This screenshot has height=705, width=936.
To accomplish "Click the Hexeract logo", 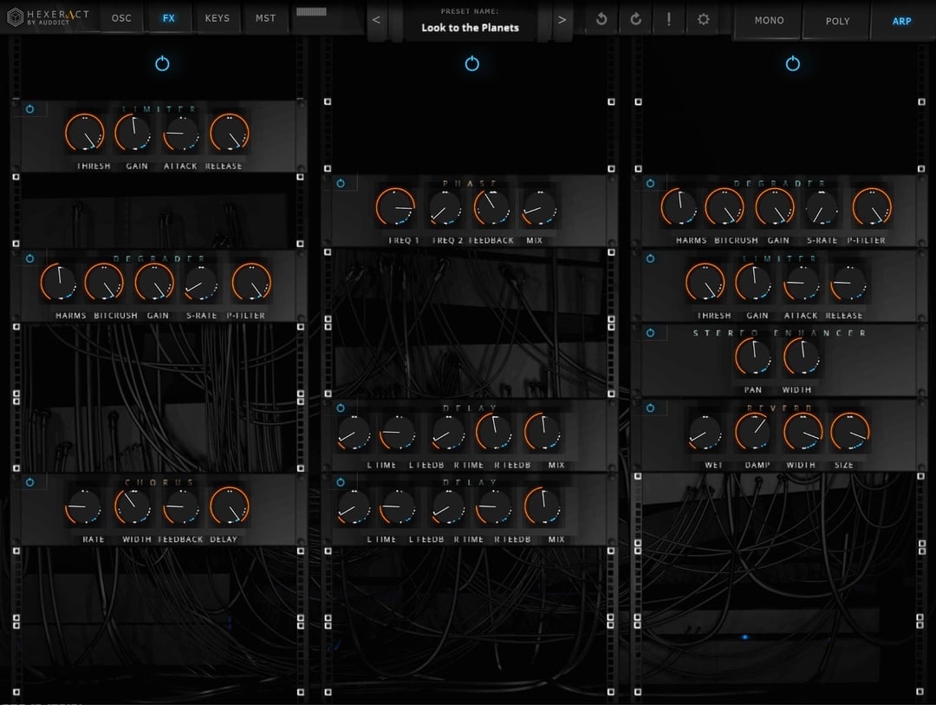I will (x=49, y=17).
